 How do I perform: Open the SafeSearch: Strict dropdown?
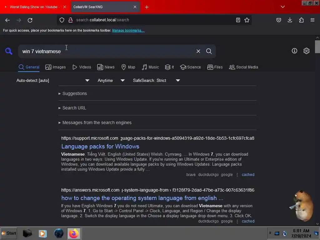click(x=157, y=80)
